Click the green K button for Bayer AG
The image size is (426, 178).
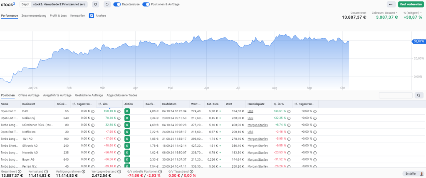click(x=127, y=159)
